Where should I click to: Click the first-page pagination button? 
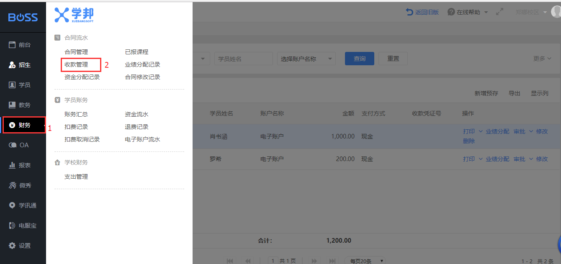[x=230, y=261]
